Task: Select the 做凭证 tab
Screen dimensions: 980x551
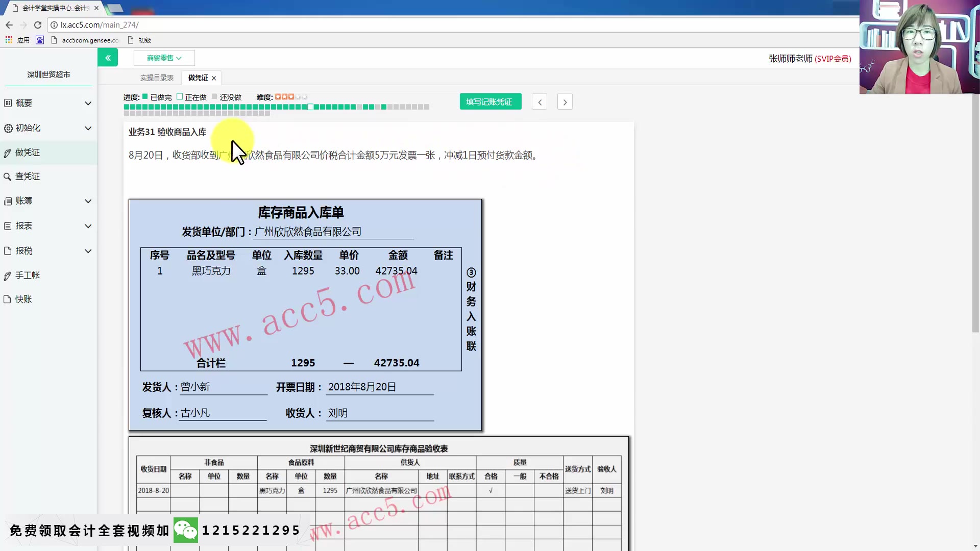Action: click(x=197, y=78)
